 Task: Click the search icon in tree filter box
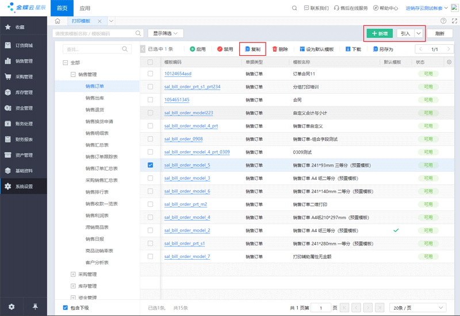[x=125, y=49]
